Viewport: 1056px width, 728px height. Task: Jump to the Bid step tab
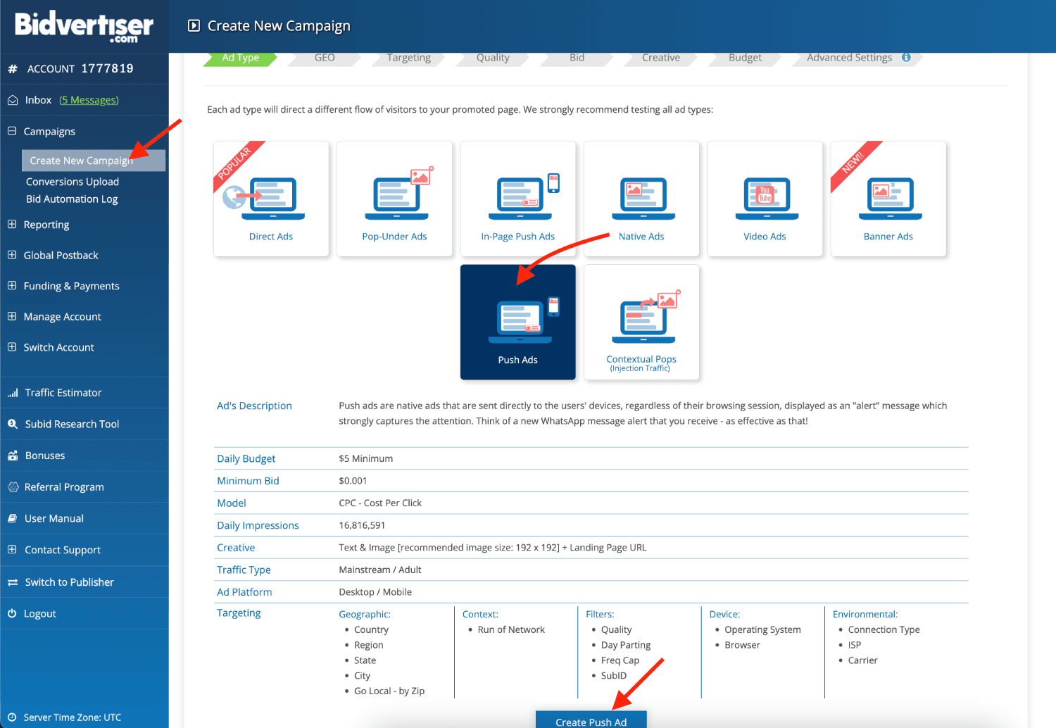(x=577, y=58)
